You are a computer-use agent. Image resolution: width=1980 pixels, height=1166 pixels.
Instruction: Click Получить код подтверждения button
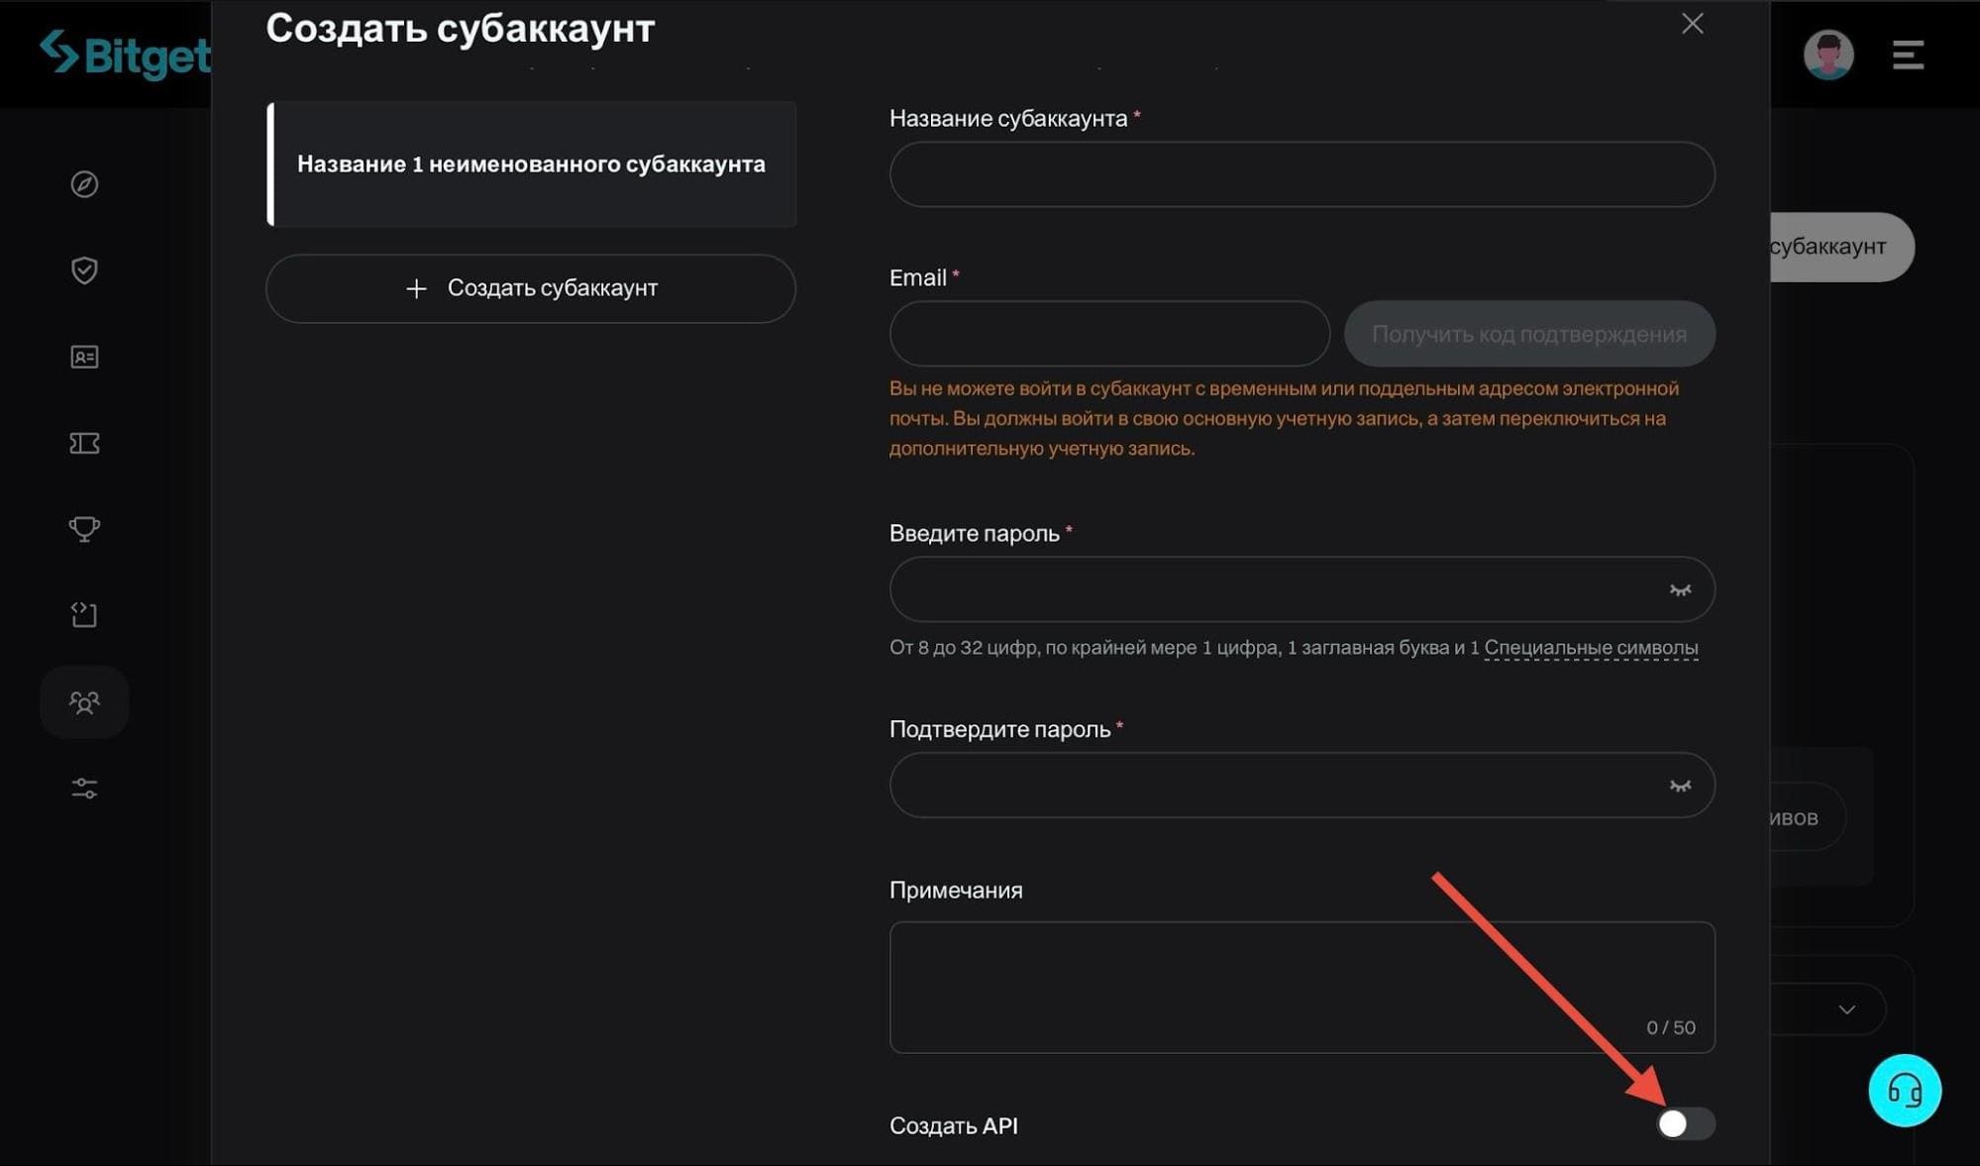[x=1529, y=334]
